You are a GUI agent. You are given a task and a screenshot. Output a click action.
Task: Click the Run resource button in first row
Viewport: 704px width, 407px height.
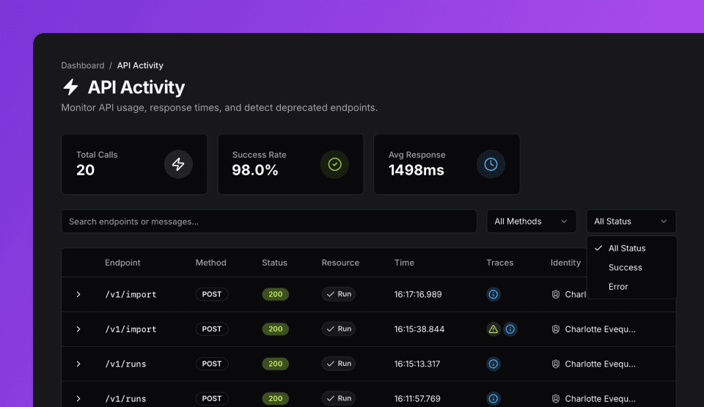pos(339,294)
